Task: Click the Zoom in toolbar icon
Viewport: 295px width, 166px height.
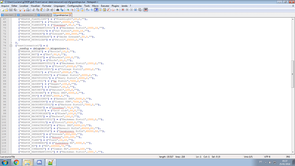Action: (x=68, y=10)
